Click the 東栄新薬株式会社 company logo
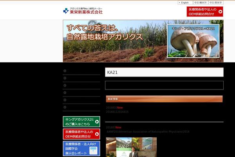Image resolution: width=235 pixels, height=157 pixels. tap(83, 11)
